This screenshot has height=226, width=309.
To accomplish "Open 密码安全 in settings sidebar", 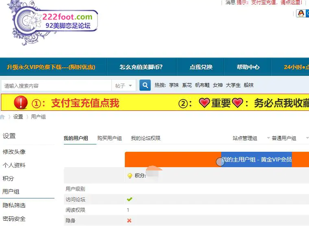I will [x=14, y=219].
